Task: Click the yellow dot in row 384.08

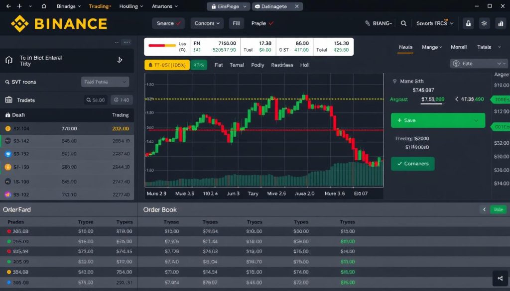Action: [9, 272]
